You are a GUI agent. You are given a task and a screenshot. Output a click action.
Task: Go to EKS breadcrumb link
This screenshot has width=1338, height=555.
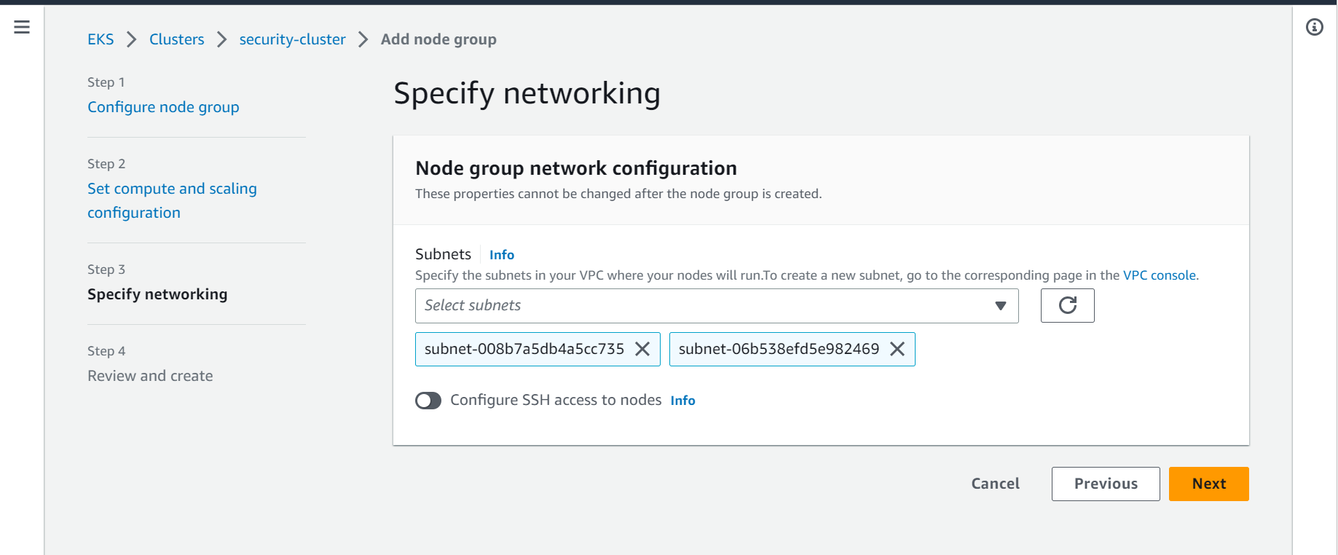pyautogui.click(x=101, y=39)
